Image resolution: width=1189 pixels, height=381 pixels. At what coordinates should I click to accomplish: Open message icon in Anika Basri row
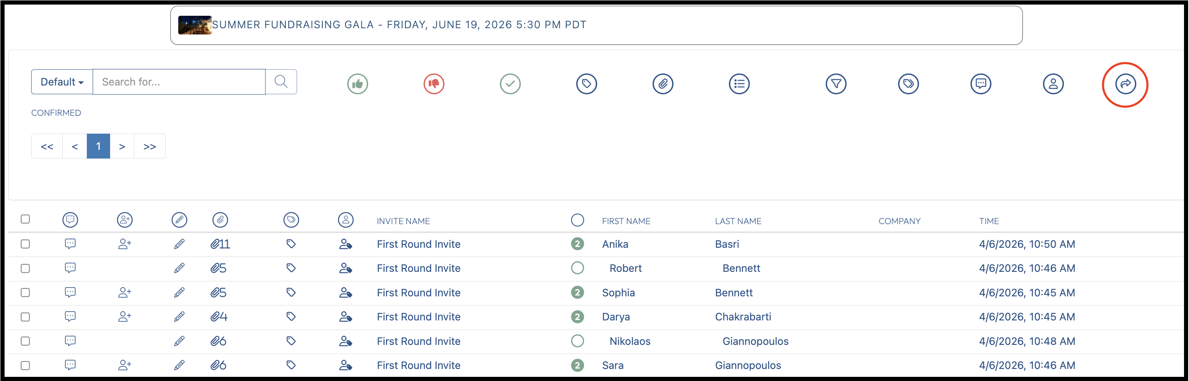pos(70,244)
